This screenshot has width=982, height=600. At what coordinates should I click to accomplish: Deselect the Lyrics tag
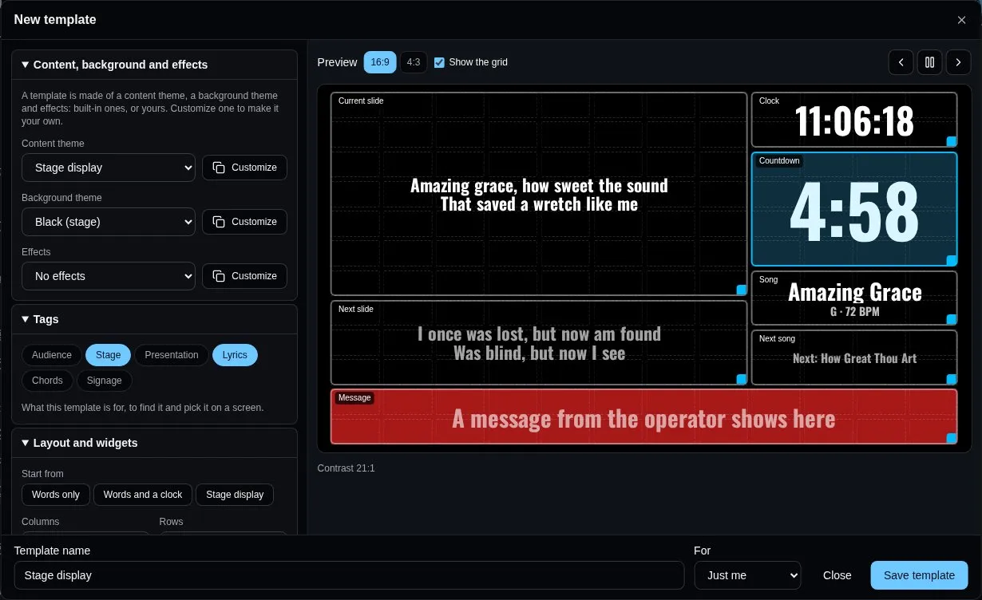235,355
